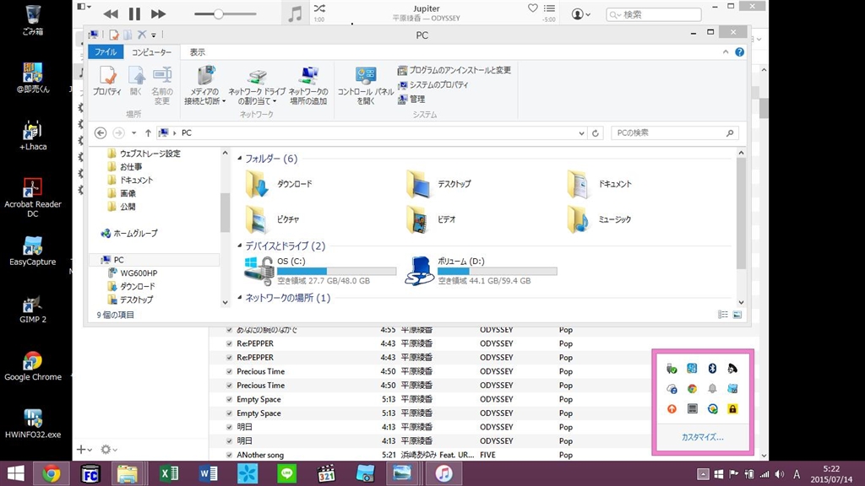
Task: Open recent locations dropdown arrow
Action: [133, 132]
